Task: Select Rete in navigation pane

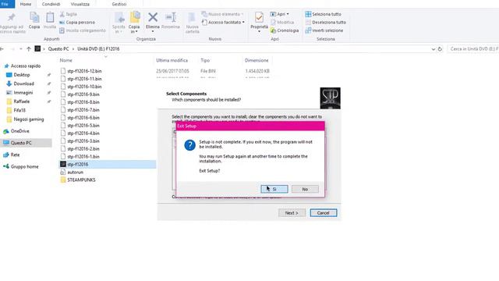Action: coord(15,155)
